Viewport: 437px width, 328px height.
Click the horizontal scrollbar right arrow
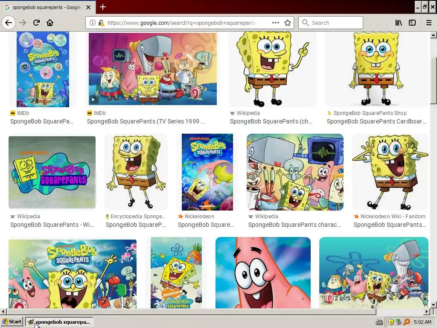[x=427, y=311]
